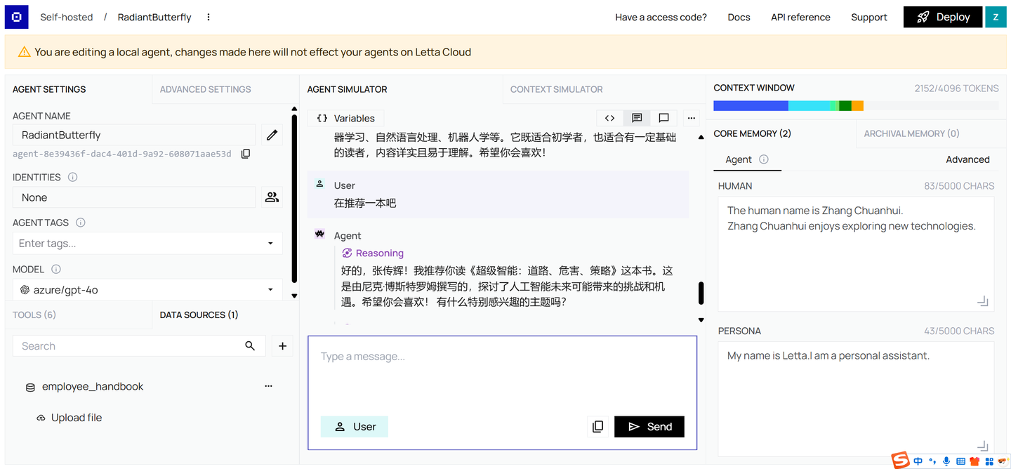Show info for MODEL label
The image size is (1011, 469).
56,270
